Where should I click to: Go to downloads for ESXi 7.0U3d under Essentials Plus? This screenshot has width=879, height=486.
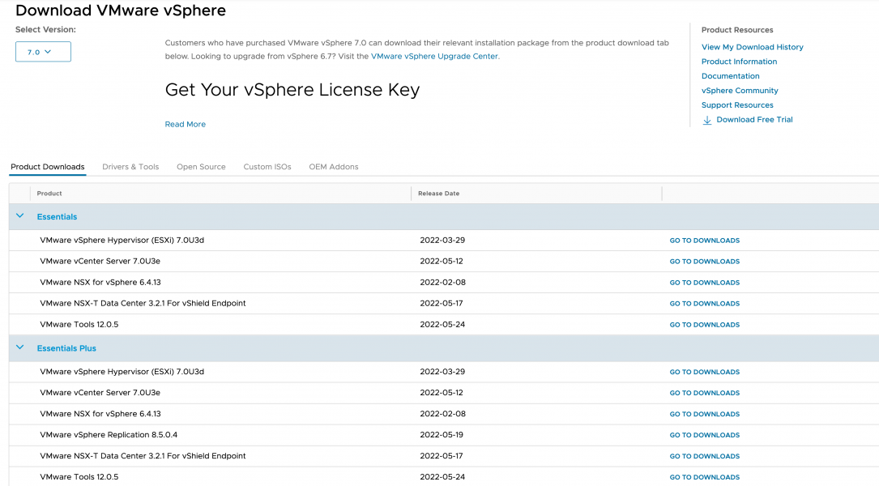[x=705, y=372]
